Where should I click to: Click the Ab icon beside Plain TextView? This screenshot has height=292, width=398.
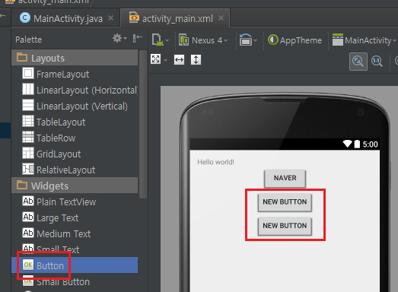point(28,201)
